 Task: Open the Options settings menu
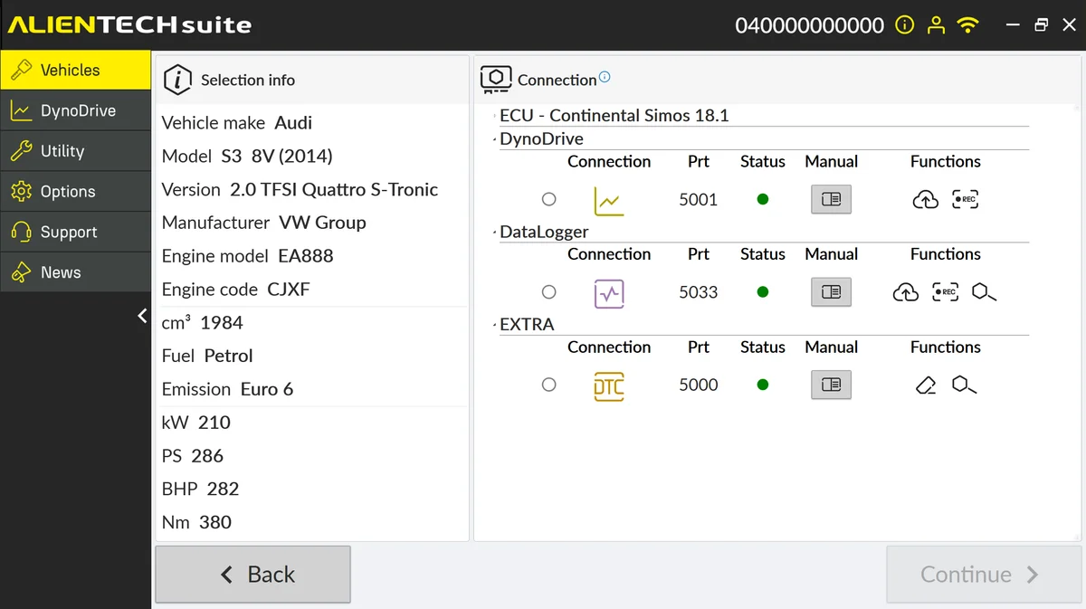[75, 191]
